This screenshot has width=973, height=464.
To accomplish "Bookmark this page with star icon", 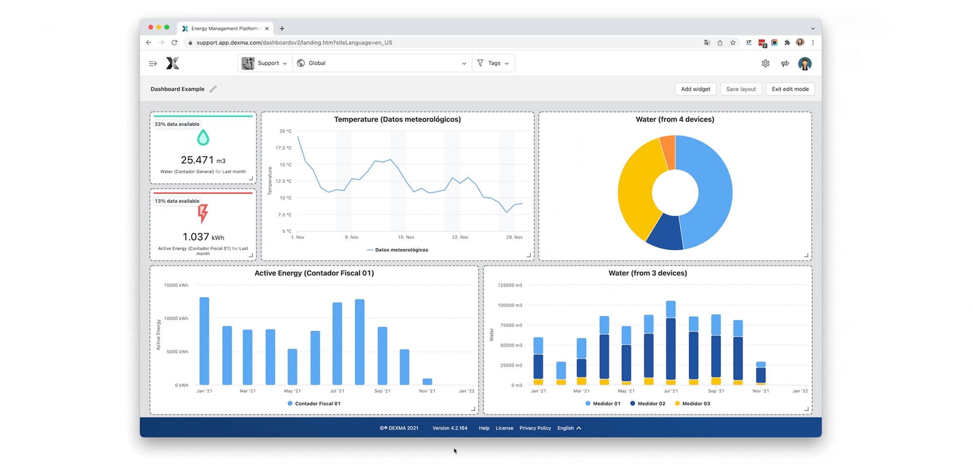I will coord(733,43).
